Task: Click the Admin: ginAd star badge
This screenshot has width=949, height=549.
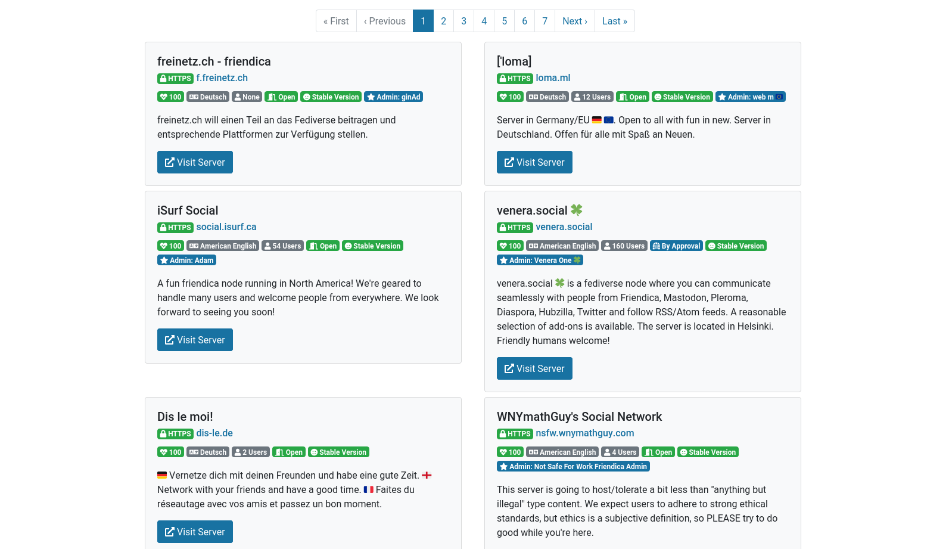Action: click(x=393, y=97)
